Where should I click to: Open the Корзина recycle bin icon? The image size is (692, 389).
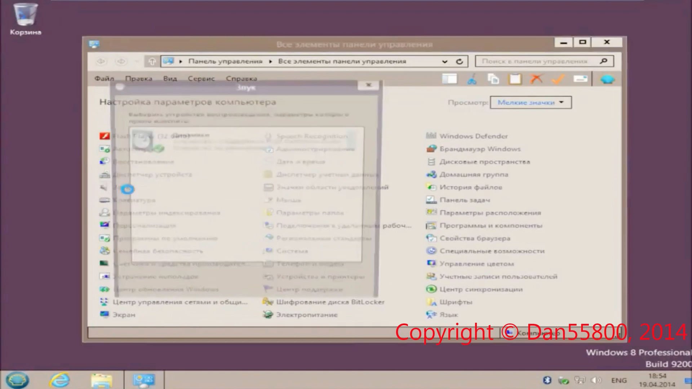tap(25, 19)
